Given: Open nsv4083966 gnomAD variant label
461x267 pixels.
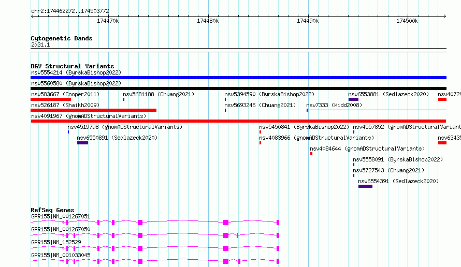Looking at the screenshot, I should tap(316, 138).
